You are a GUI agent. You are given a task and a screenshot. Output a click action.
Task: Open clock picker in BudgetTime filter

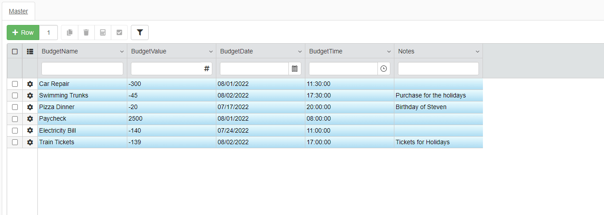pyautogui.click(x=384, y=69)
